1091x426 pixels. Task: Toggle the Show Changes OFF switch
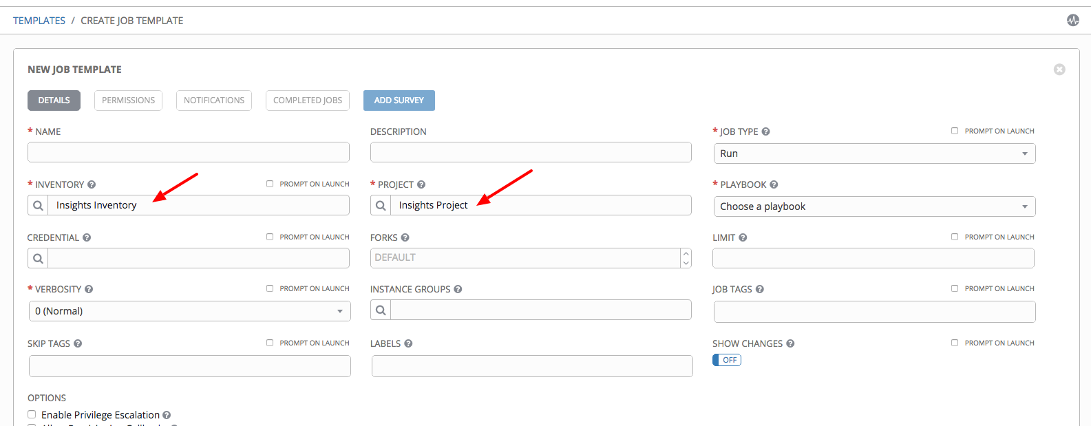pos(727,360)
